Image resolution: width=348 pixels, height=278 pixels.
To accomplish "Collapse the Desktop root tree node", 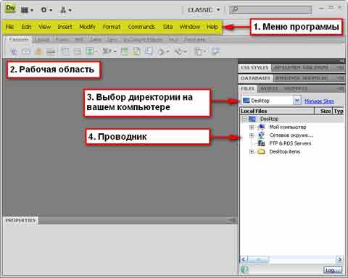I will [x=244, y=119].
